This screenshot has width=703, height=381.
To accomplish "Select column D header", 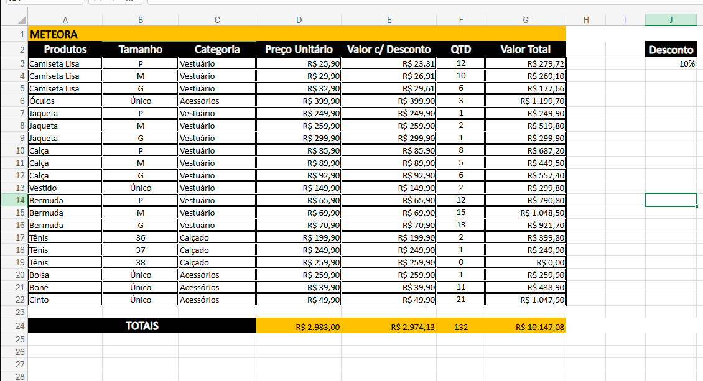I will click(299, 20).
